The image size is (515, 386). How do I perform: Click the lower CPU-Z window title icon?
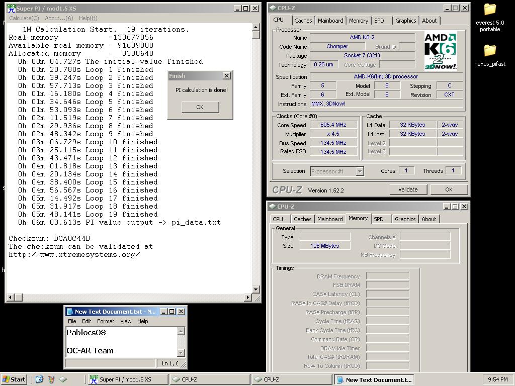tap(272, 207)
